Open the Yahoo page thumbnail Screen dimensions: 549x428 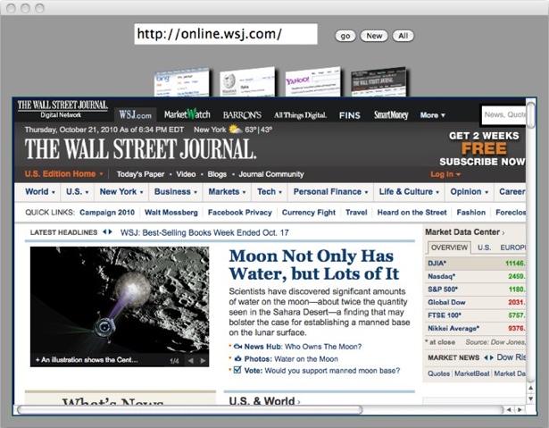tap(312, 81)
